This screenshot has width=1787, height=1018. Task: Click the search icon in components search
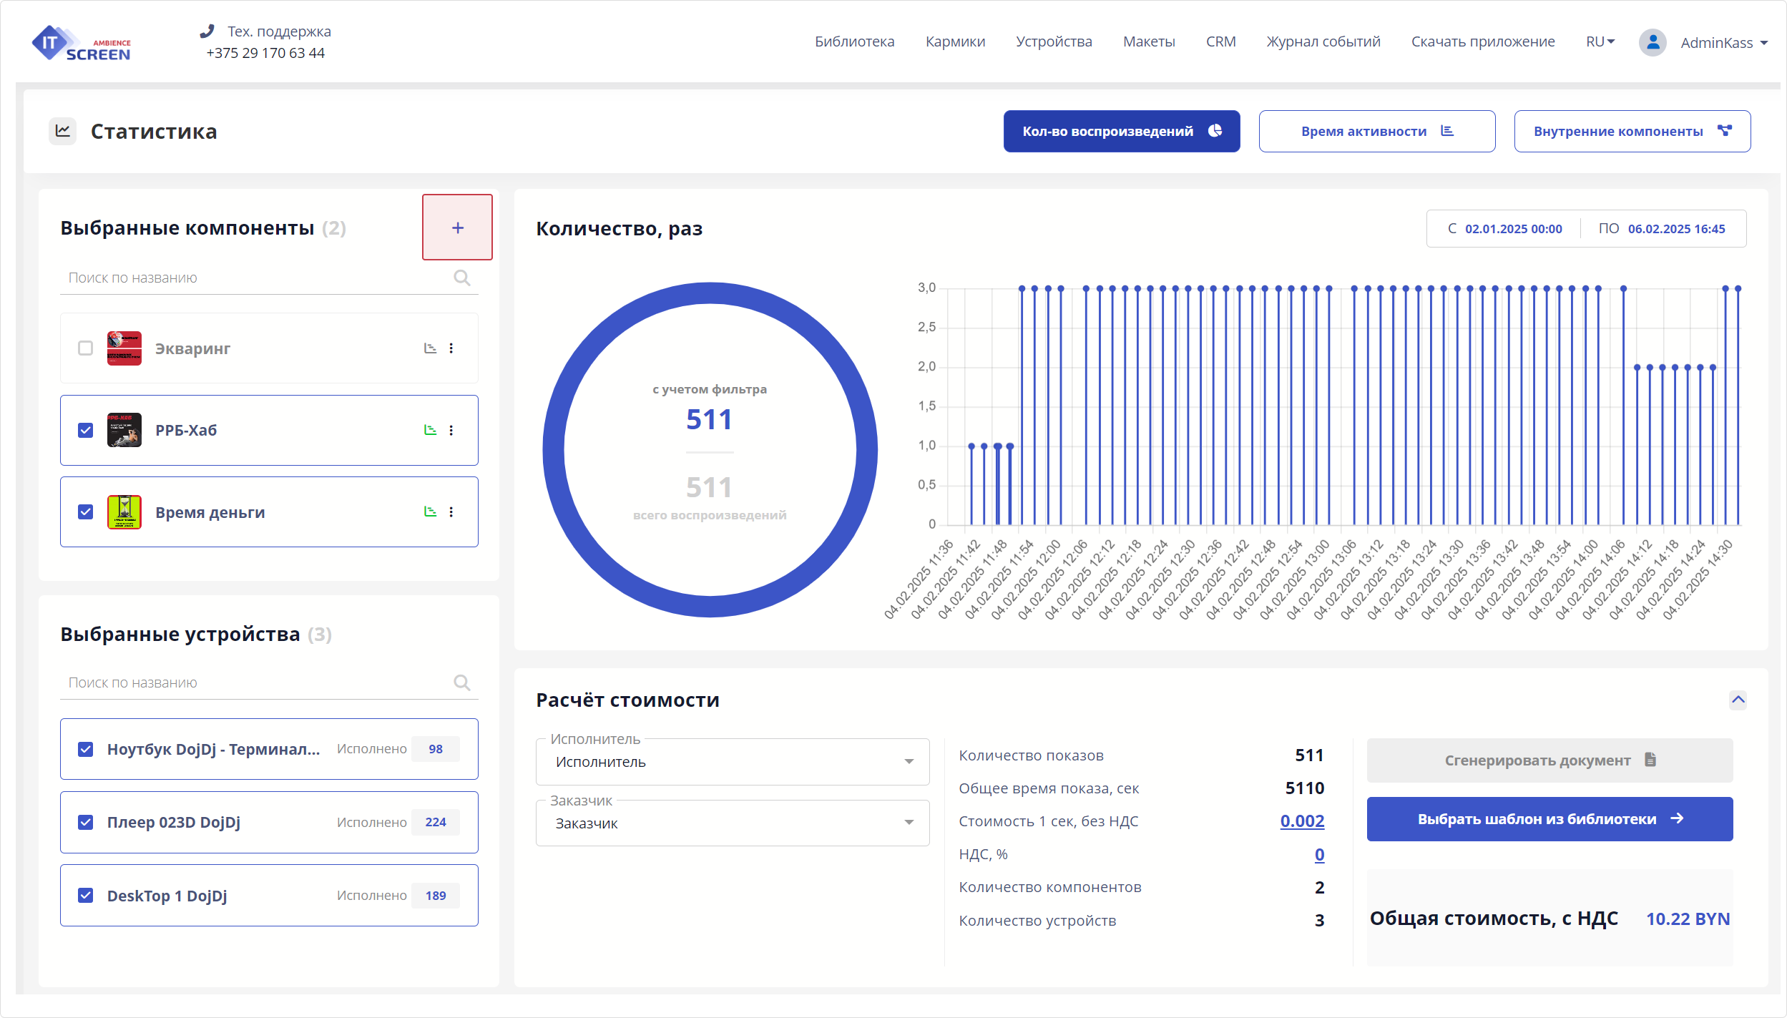462,278
